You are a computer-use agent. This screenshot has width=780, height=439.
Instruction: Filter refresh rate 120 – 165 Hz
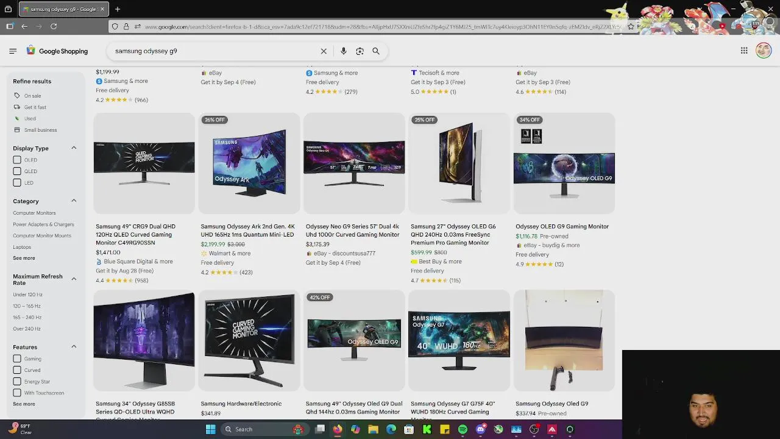coord(27,306)
